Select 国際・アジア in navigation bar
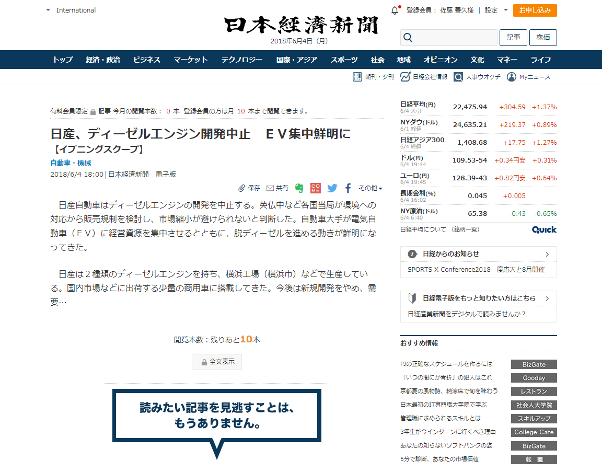The width and height of the screenshot is (602, 472). (297, 60)
